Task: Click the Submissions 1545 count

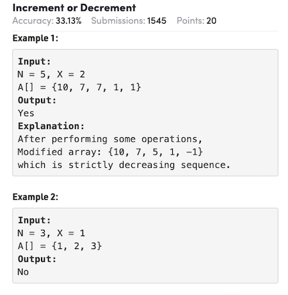Action: (x=129, y=20)
